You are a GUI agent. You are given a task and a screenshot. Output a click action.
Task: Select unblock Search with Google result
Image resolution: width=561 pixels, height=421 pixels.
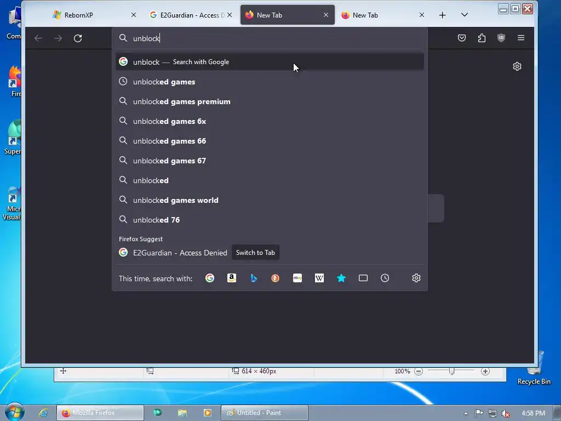pos(270,62)
